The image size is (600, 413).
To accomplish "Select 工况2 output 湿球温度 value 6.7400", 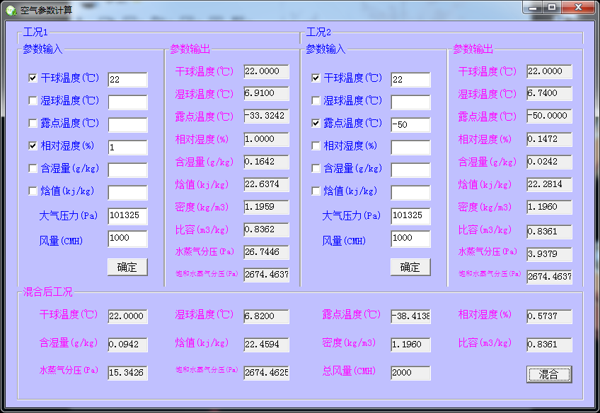I will [549, 93].
